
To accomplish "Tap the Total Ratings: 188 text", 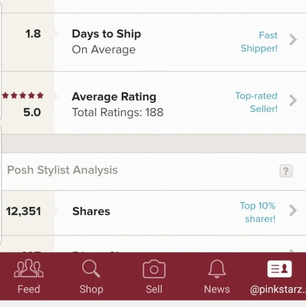I will coord(118,112).
